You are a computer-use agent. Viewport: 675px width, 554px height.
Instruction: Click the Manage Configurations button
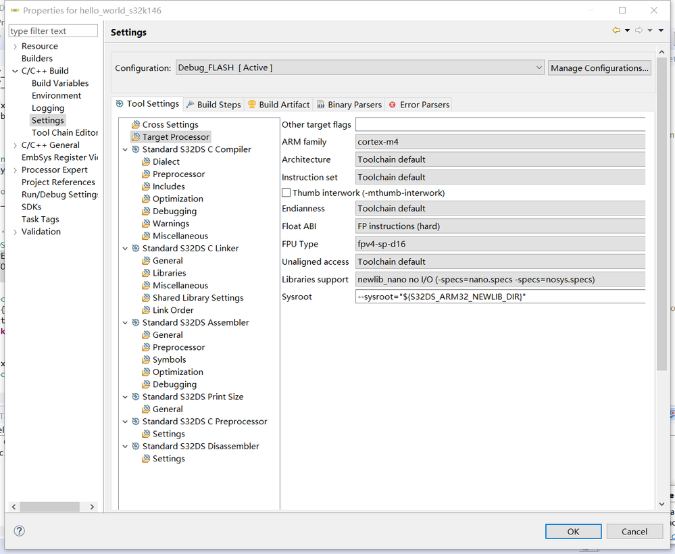(x=599, y=68)
